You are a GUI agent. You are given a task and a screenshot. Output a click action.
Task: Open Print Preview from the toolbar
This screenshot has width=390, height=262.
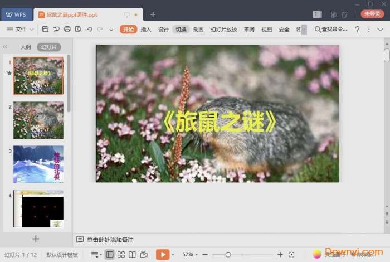(78, 29)
